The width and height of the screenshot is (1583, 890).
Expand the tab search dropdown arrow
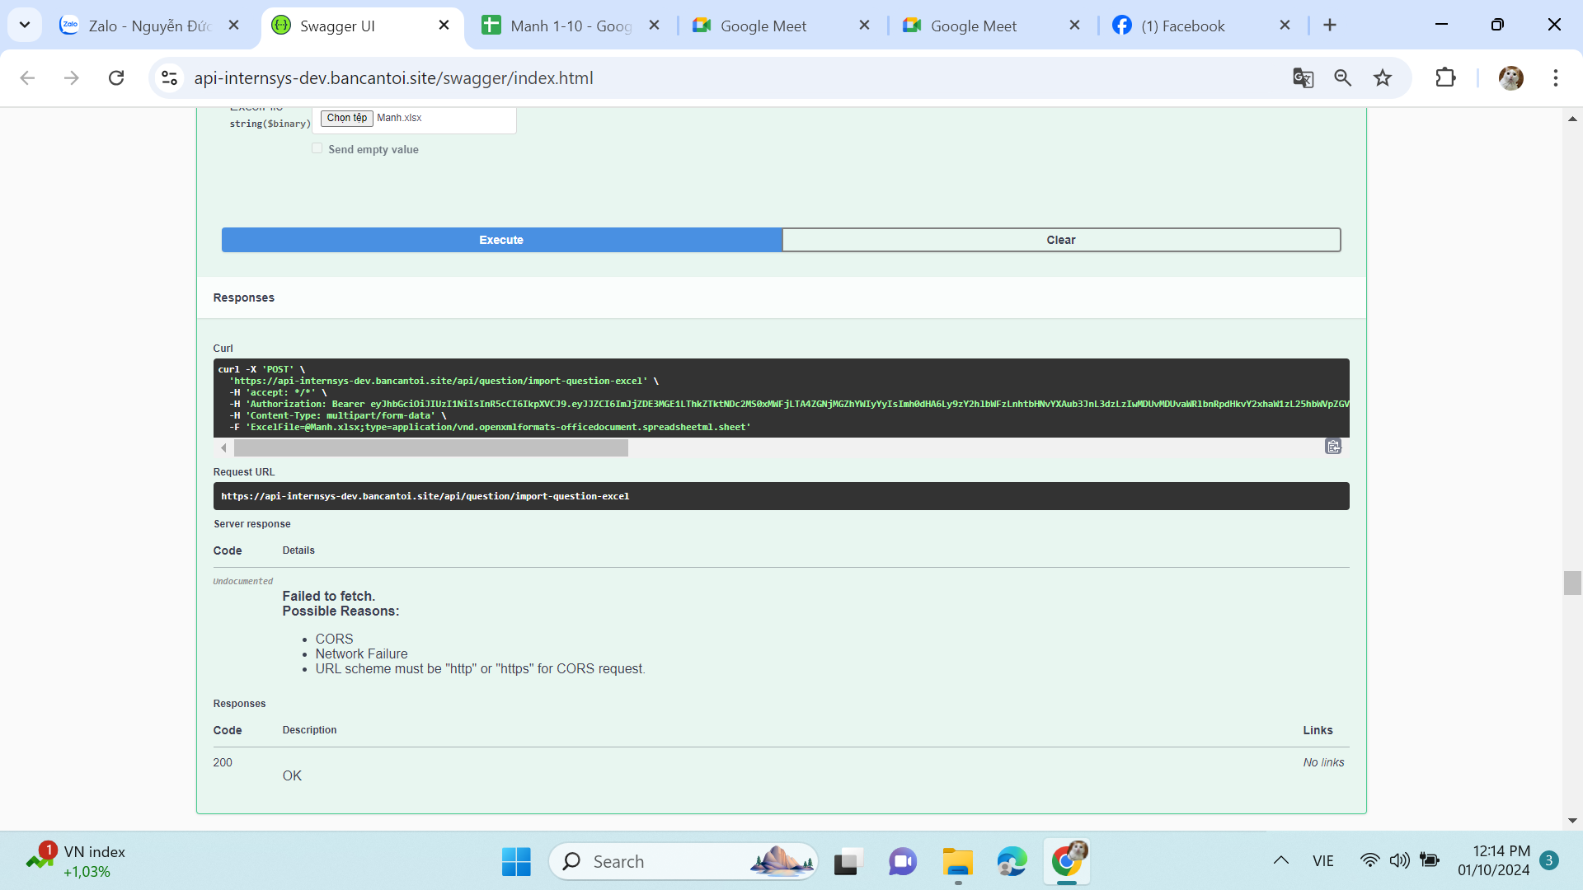coord(25,26)
